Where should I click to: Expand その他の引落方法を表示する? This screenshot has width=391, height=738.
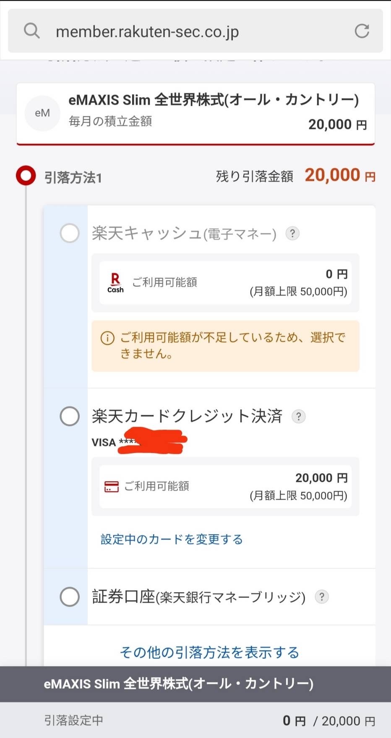(209, 652)
